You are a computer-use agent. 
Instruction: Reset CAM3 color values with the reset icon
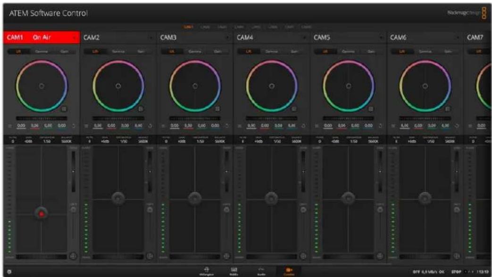pos(227,126)
